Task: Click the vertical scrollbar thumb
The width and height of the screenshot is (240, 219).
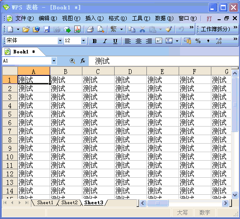Action: pyautogui.click(x=235, y=104)
